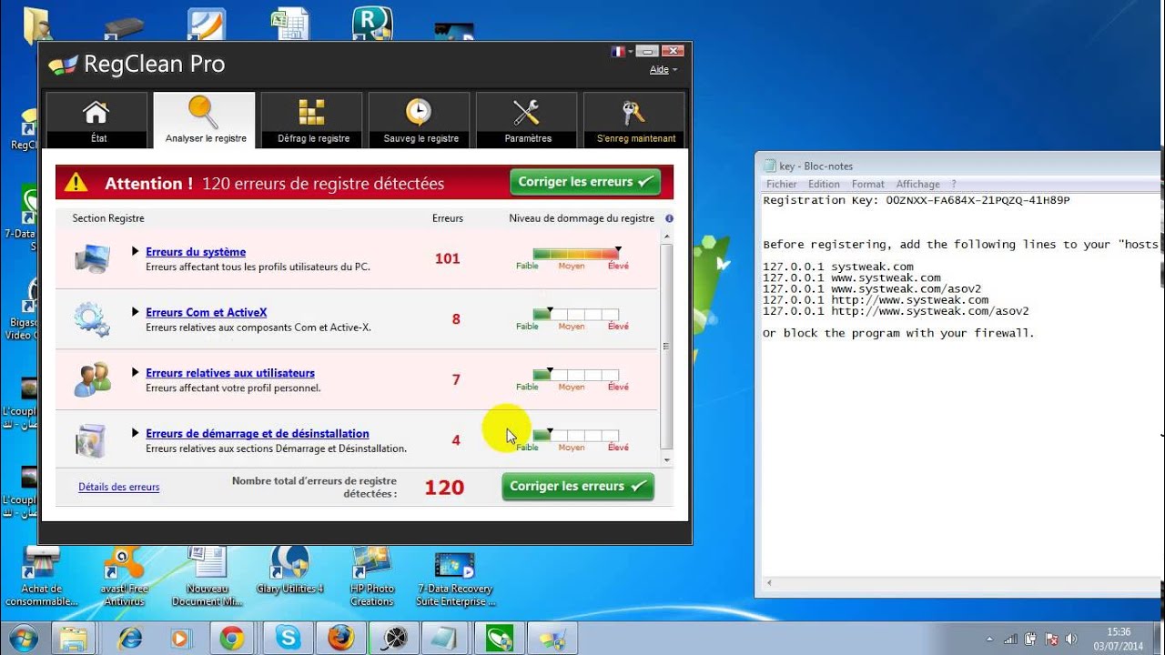Image resolution: width=1165 pixels, height=655 pixels.
Task: Open Windows Media Player taskbar icon
Action: click(x=179, y=639)
